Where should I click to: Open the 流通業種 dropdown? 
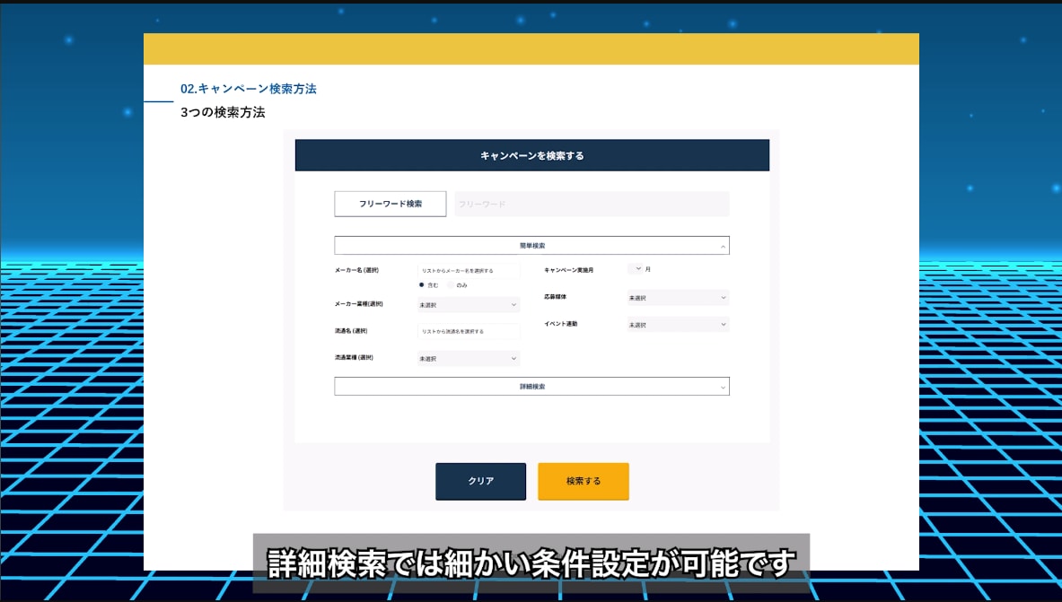pyautogui.click(x=469, y=358)
